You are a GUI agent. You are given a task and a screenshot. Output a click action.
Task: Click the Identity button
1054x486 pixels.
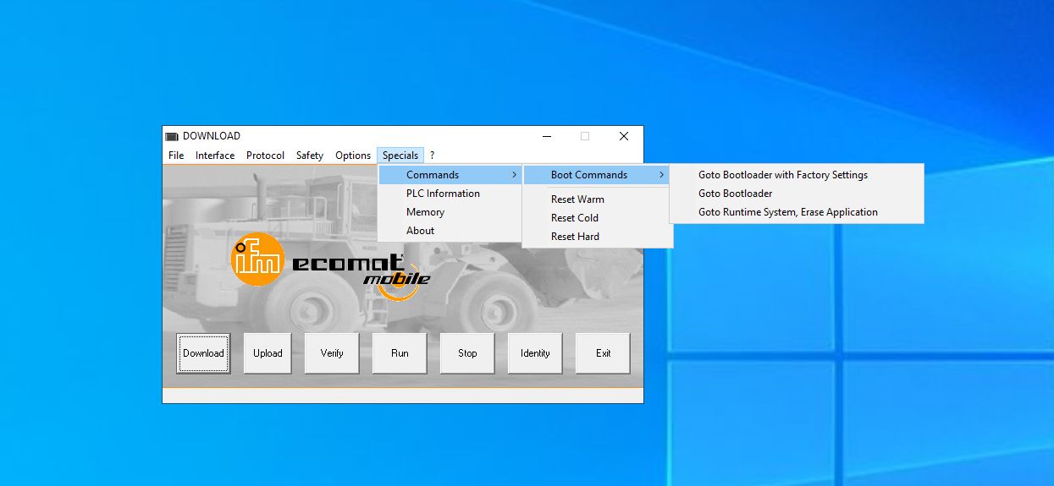[535, 353]
